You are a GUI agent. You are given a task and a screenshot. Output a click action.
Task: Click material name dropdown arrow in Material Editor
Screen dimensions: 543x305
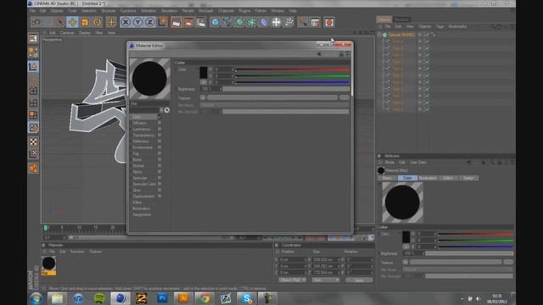(x=161, y=110)
